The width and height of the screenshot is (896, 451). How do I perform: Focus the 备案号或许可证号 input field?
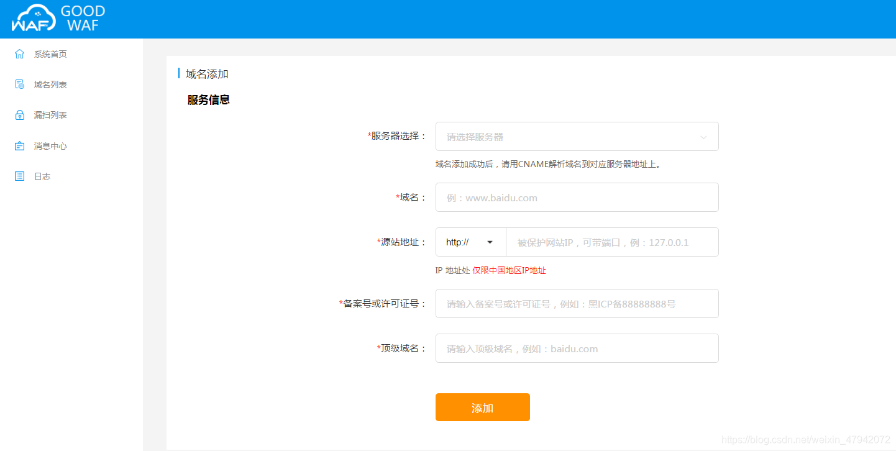tap(577, 304)
